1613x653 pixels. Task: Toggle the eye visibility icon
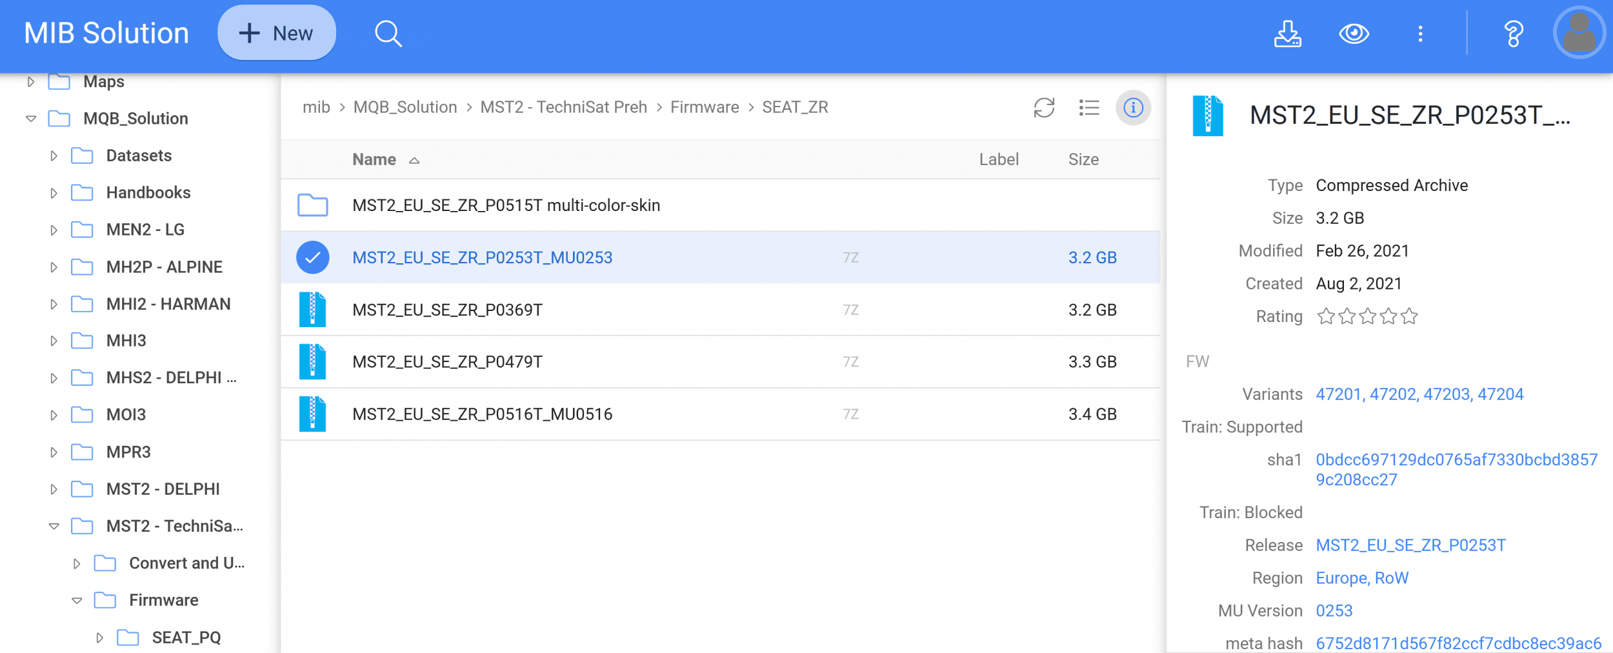click(1354, 34)
